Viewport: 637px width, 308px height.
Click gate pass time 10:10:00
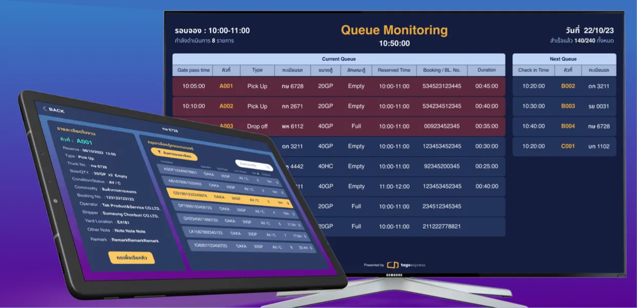click(194, 106)
